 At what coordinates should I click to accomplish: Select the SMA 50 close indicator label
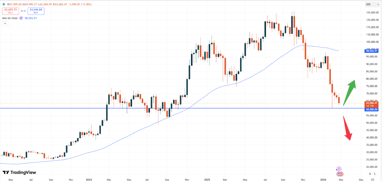click(x=10, y=18)
